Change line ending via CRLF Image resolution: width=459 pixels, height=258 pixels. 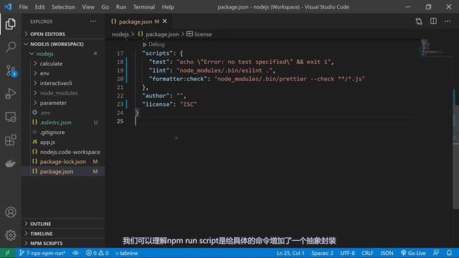pos(367,253)
